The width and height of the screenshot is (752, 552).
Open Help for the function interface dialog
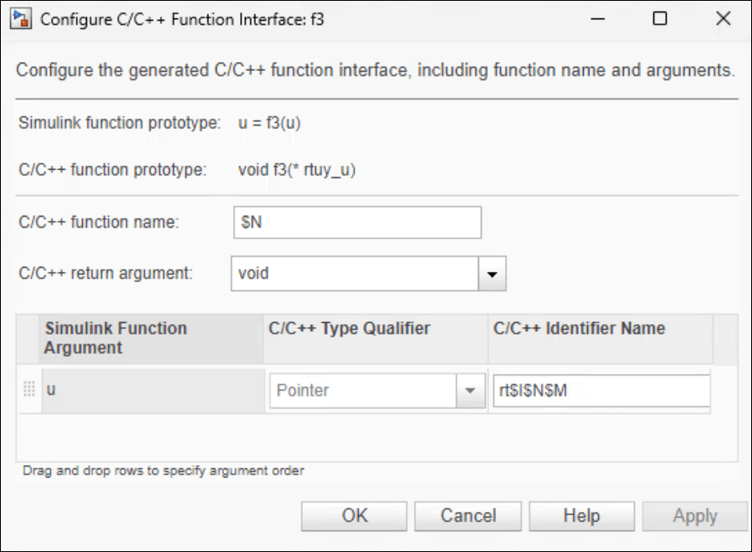click(x=582, y=515)
